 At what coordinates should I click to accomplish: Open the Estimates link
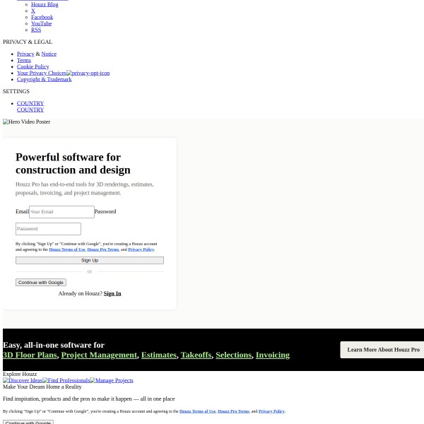pyautogui.click(x=159, y=355)
